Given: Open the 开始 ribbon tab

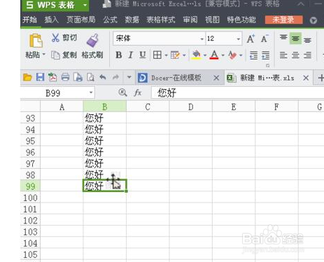Looking at the screenshot, I should tap(29, 20).
